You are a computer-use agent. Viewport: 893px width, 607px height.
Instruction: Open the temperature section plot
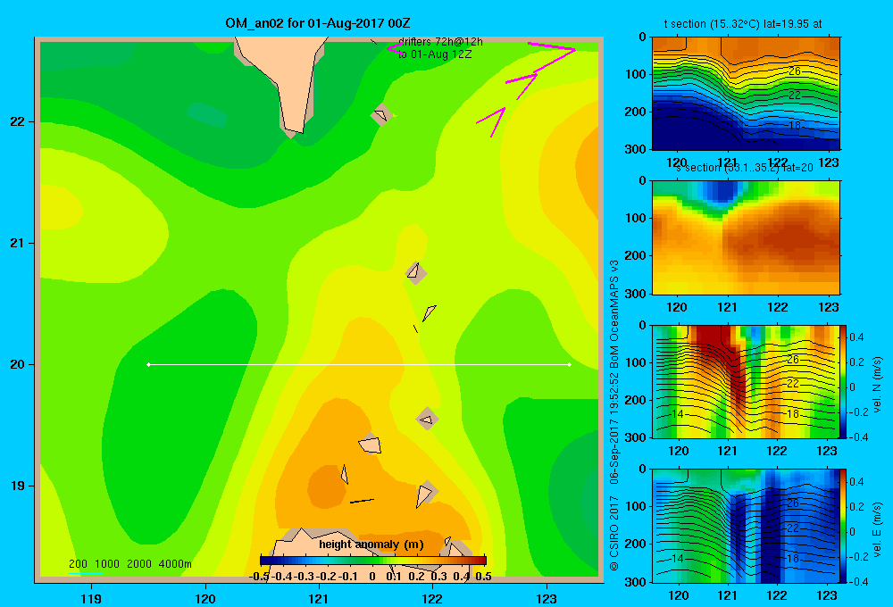click(x=746, y=94)
